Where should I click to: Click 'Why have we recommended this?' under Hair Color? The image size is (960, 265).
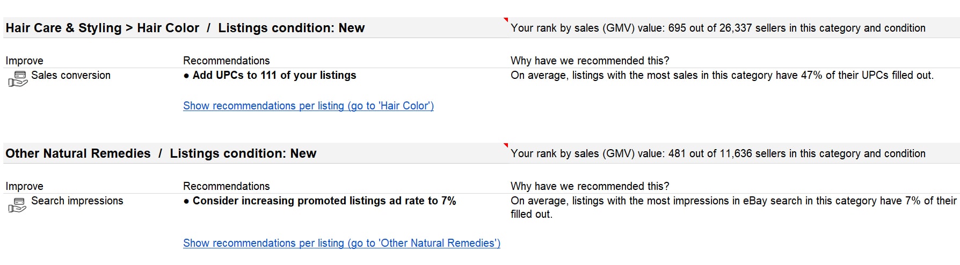[590, 61]
